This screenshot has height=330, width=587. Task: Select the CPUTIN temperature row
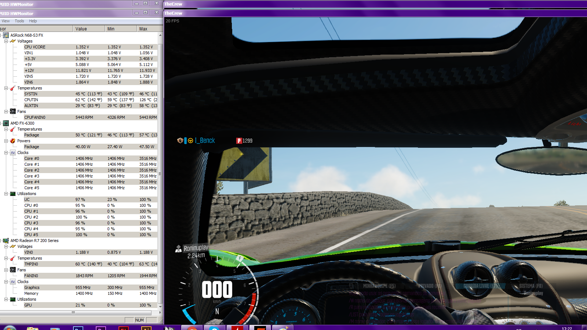point(91,100)
